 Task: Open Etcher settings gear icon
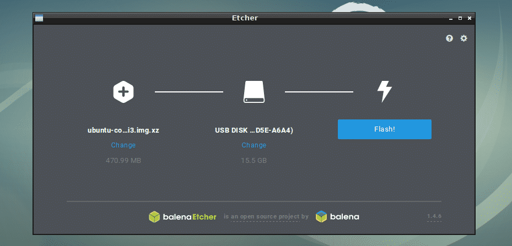pyautogui.click(x=464, y=39)
